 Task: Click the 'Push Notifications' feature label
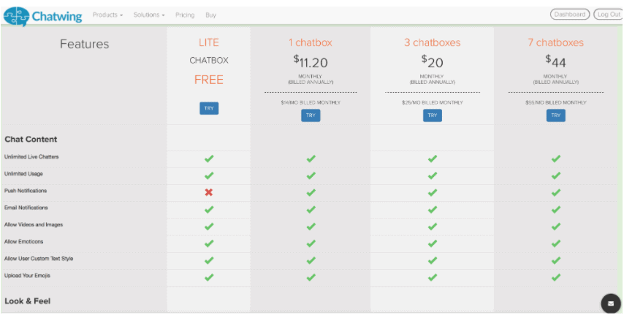point(26,191)
